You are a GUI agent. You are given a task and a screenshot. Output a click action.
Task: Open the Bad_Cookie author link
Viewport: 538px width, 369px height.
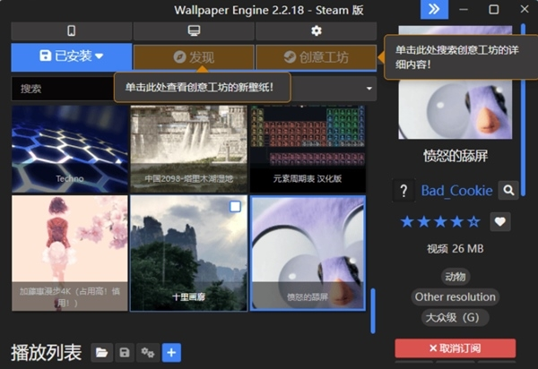(x=456, y=191)
